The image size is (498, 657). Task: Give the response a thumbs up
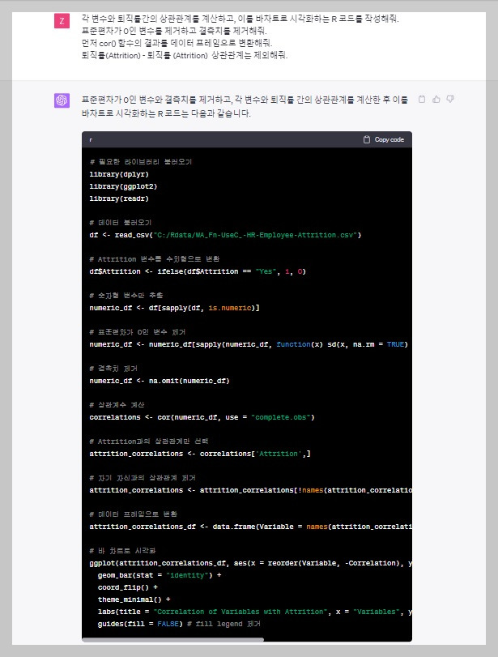click(436, 100)
